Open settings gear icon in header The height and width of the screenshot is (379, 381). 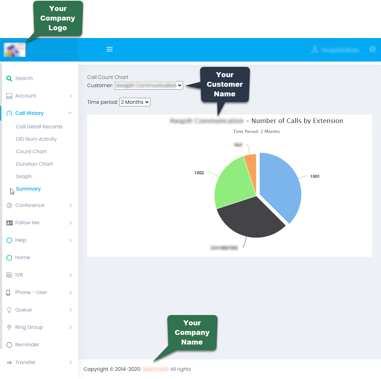click(x=372, y=49)
